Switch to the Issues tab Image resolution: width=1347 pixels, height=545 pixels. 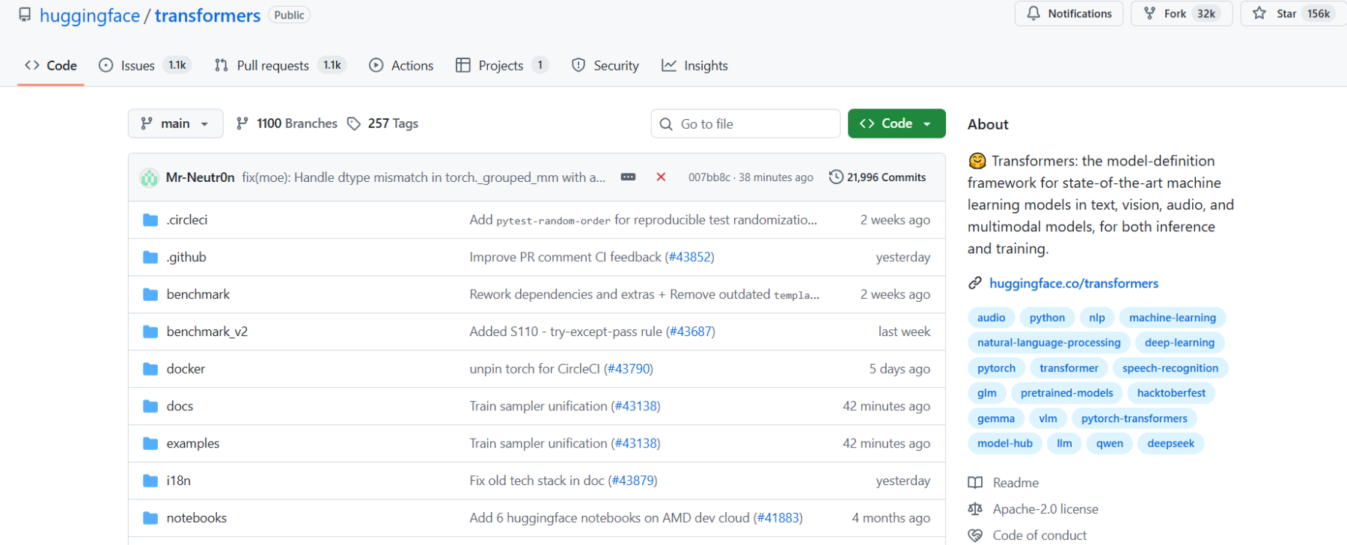pos(138,66)
